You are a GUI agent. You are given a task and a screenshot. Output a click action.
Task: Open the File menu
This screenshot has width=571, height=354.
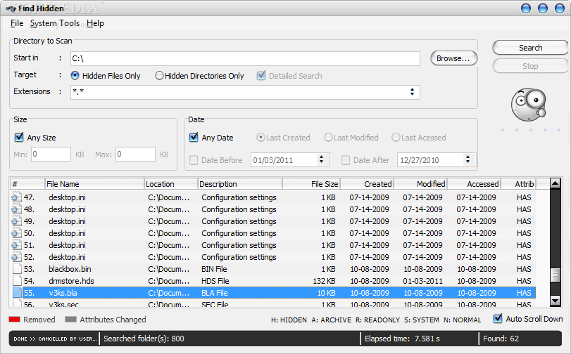pos(17,23)
